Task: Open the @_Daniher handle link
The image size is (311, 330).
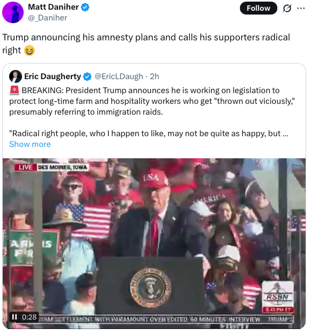Action: 47,18
